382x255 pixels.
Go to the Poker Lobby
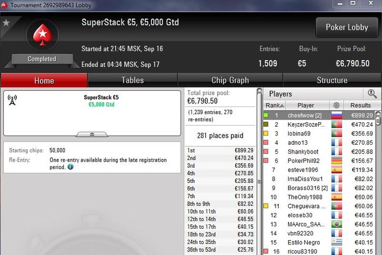pyautogui.click(x=347, y=27)
